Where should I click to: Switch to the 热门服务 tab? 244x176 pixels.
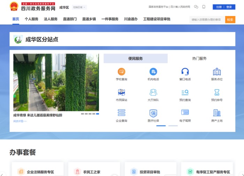click(199, 58)
